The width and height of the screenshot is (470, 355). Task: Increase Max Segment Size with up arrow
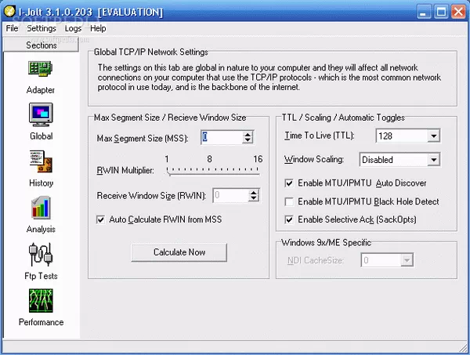point(248,134)
